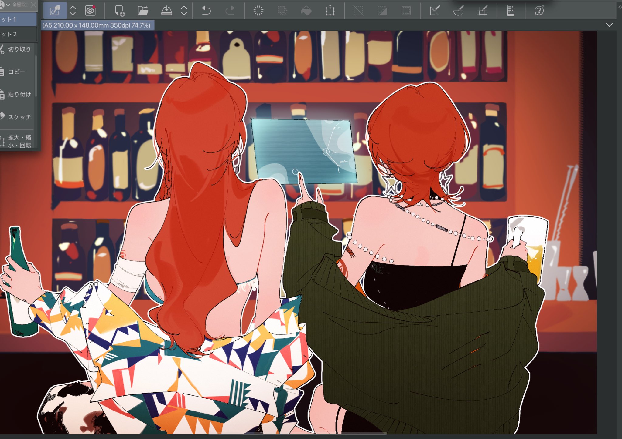
Task: Click Clear Outside Selection icon
Action: point(282,11)
